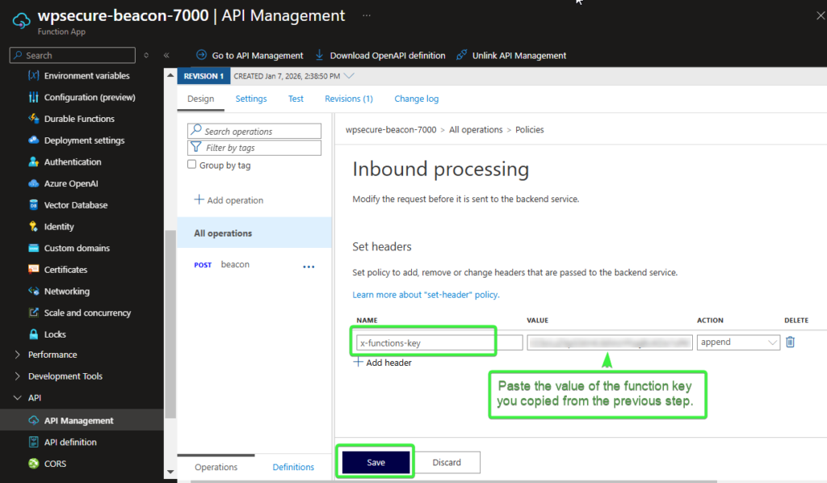Click Add header below the header row
The width and height of the screenshot is (827, 483).
tap(383, 363)
